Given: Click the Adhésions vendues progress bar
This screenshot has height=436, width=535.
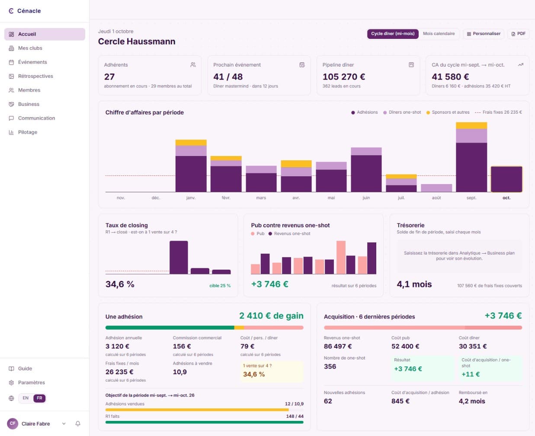Looking at the screenshot, I should (x=205, y=410).
